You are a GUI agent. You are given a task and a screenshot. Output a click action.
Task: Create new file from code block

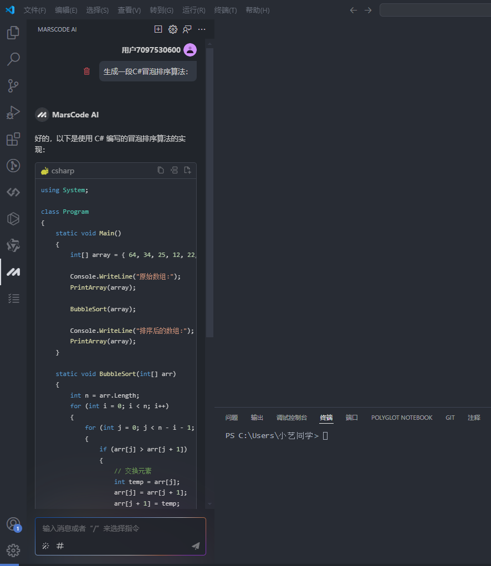pyautogui.click(x=187, y=171)
